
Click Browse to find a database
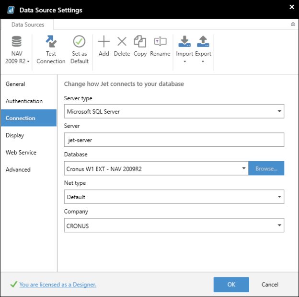pyautogui.click(x=266, y=168)
